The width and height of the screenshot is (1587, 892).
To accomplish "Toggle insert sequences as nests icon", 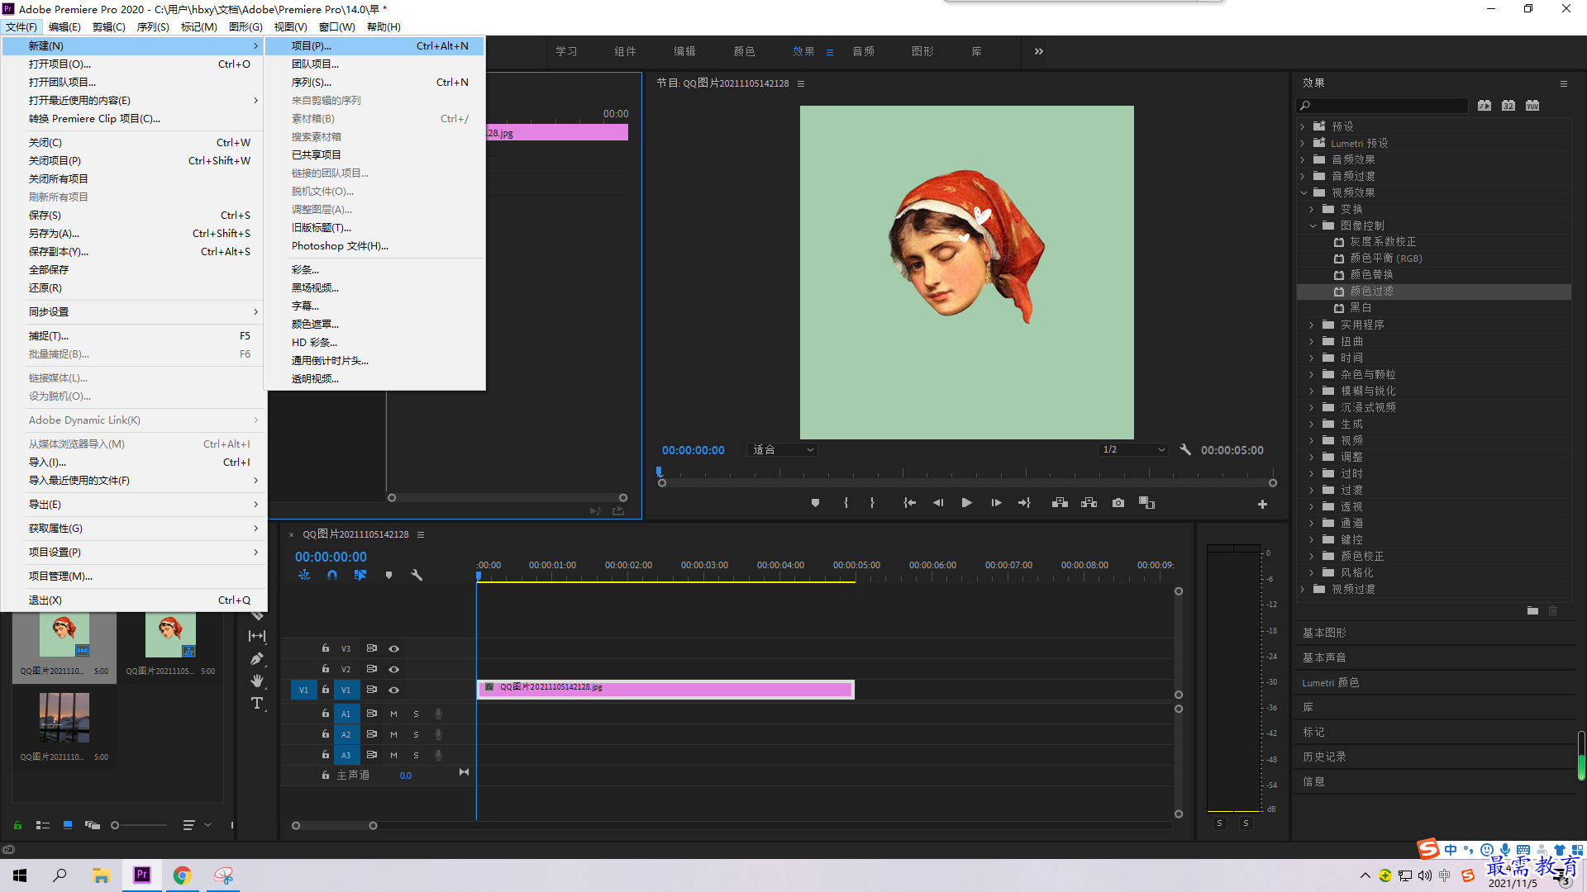I will 304,575.
